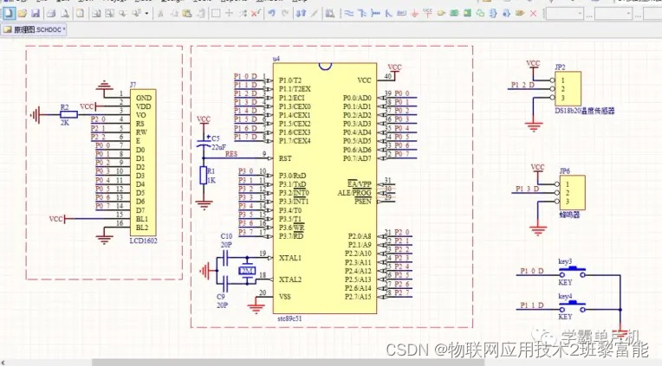Select the R1 1K resistor
662x366 pixels.
pyautogui.click(x=204, y=175)
